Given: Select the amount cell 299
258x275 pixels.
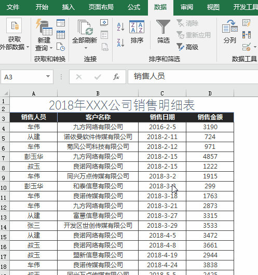Looking at the screenshot, I should [210, 186].
